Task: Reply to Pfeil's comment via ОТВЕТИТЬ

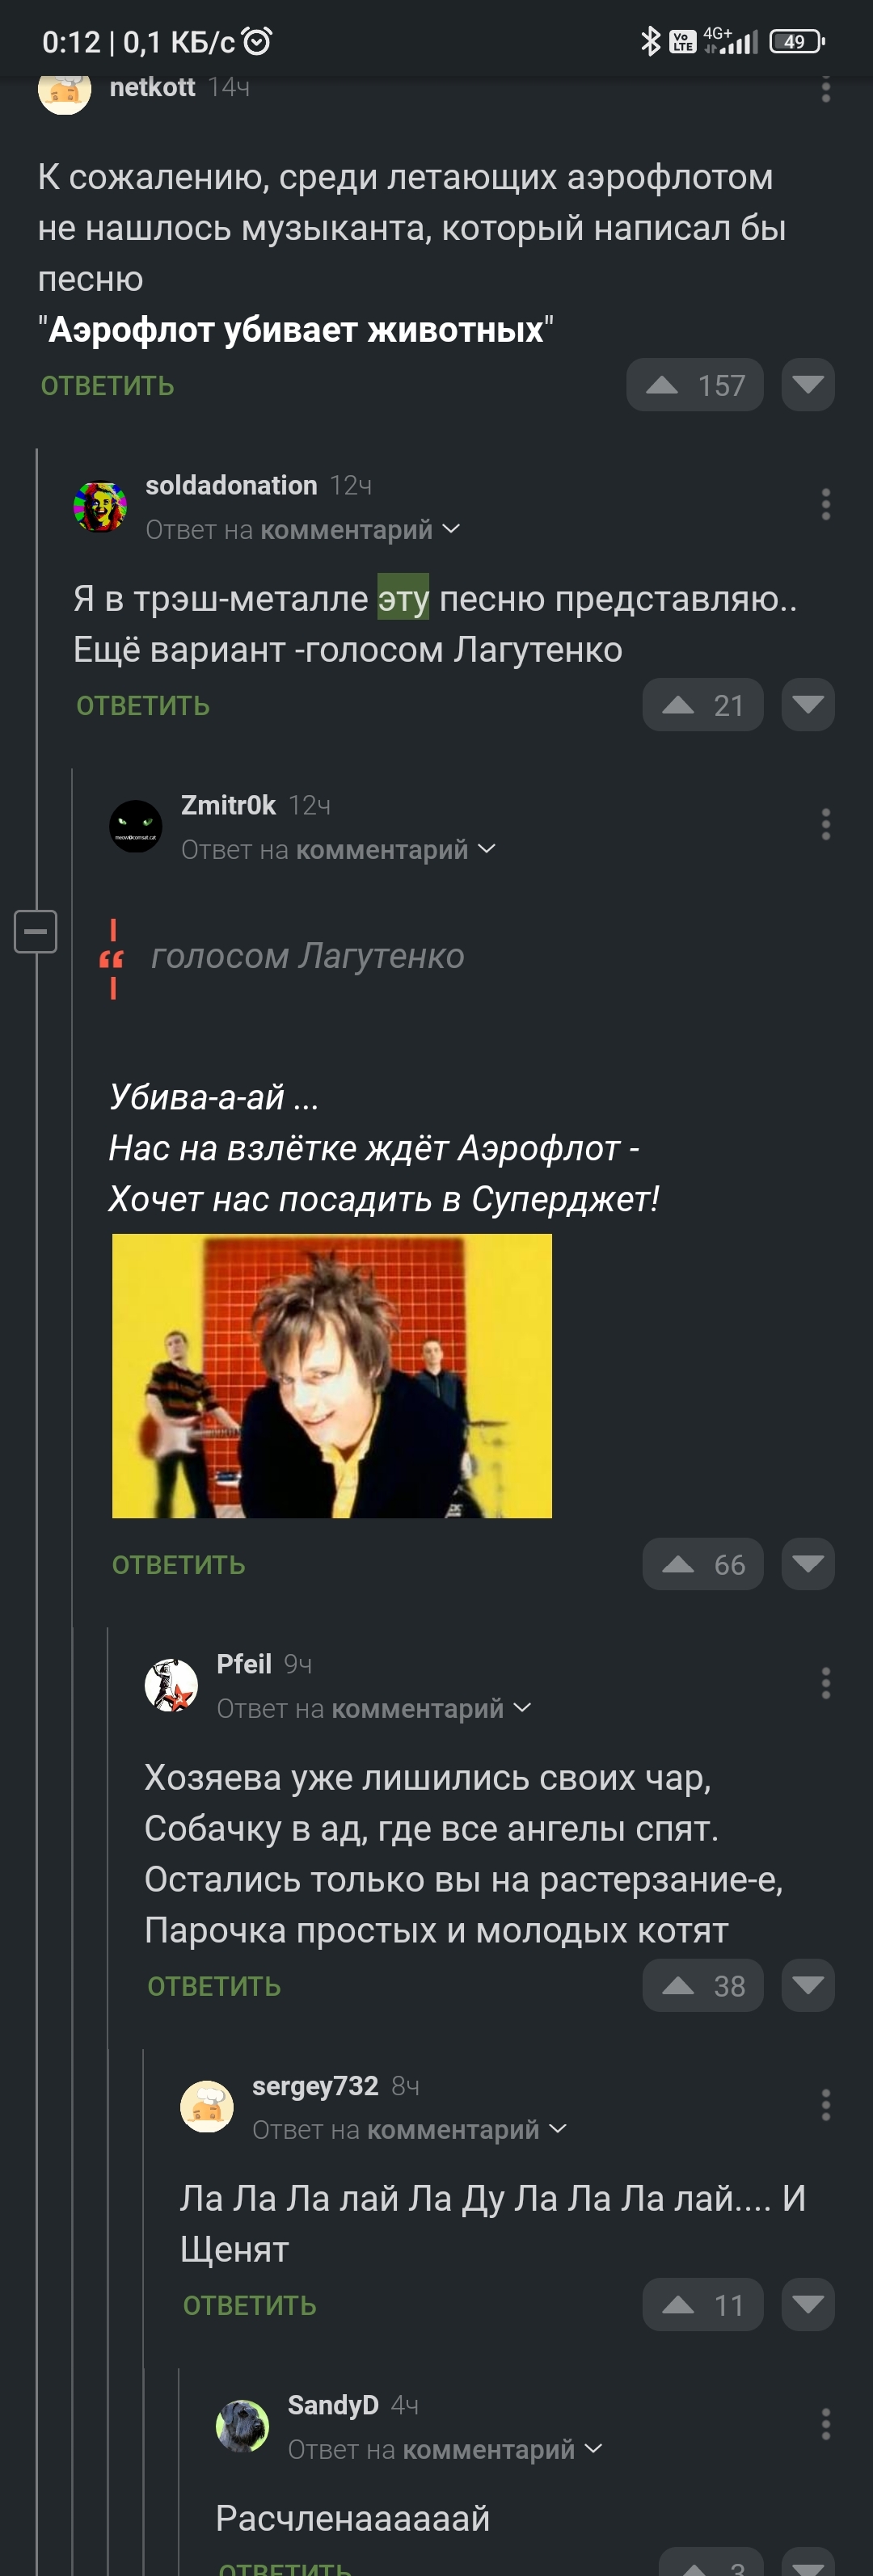Action: pyautogui.click(x=214, y=1986)
